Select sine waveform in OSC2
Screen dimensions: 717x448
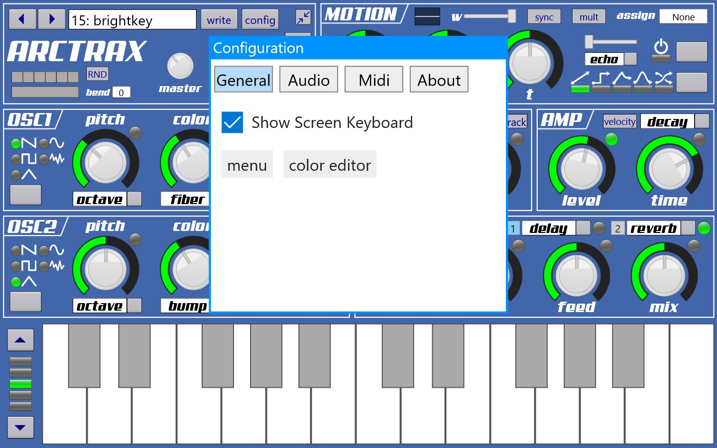[52, 250]
